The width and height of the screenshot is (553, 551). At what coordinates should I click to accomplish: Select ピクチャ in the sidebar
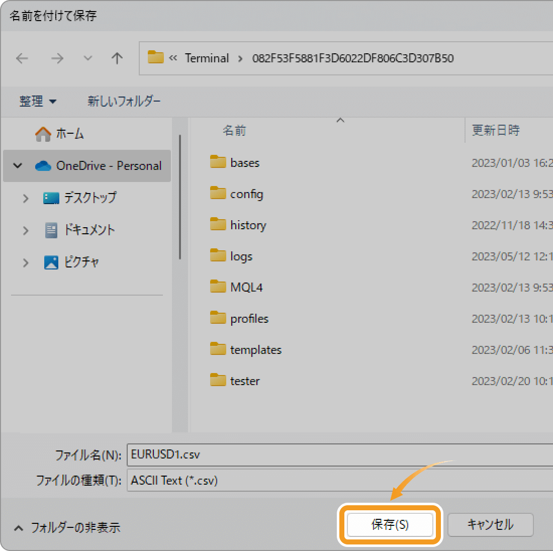click(81, 262)
